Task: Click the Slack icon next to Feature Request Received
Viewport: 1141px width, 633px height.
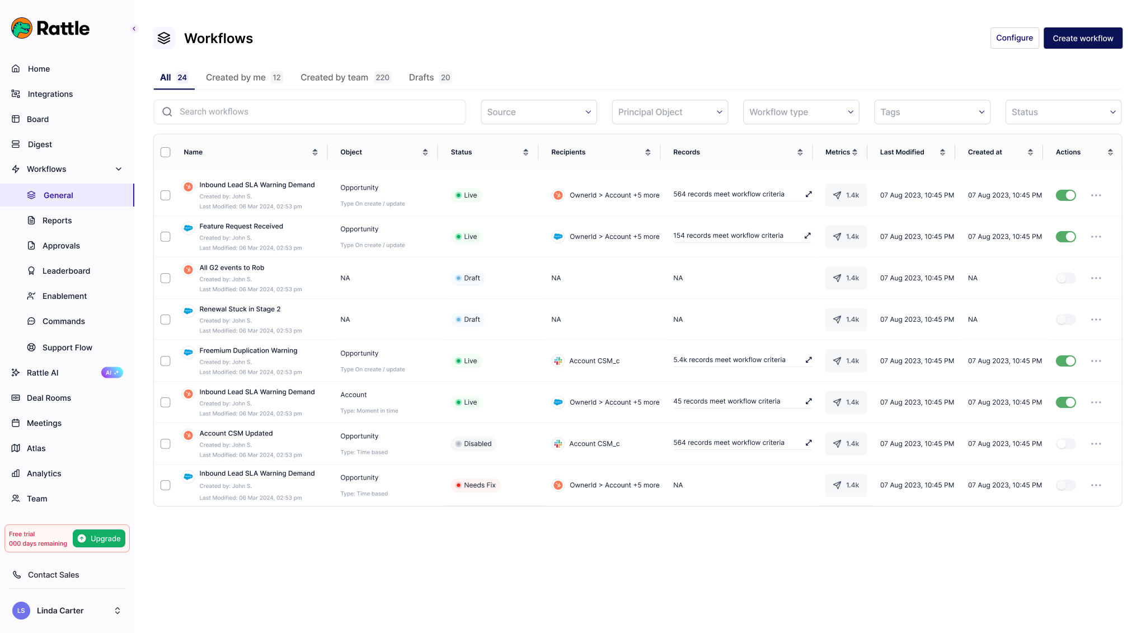Action: tap(188, 228)
